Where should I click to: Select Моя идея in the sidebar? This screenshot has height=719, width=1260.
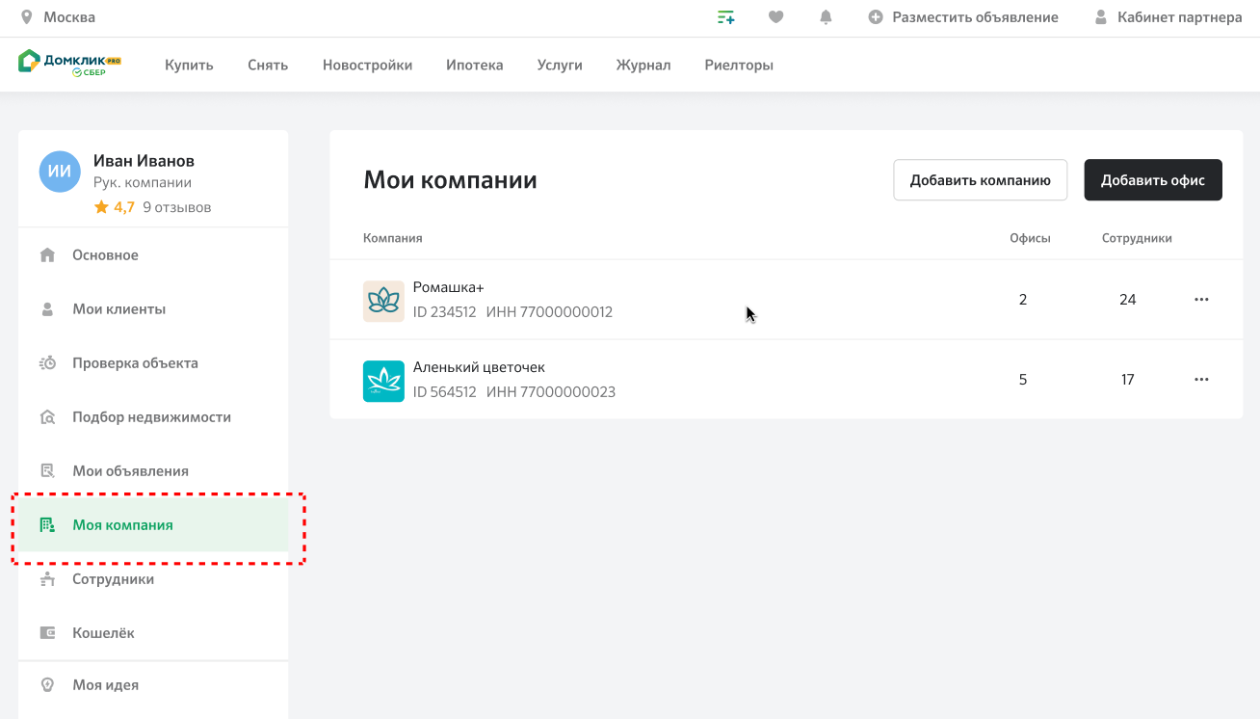click(x=153, y=685)
